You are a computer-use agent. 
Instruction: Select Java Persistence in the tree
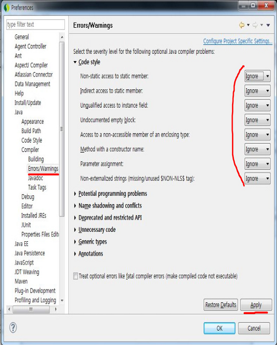point(30,253)
